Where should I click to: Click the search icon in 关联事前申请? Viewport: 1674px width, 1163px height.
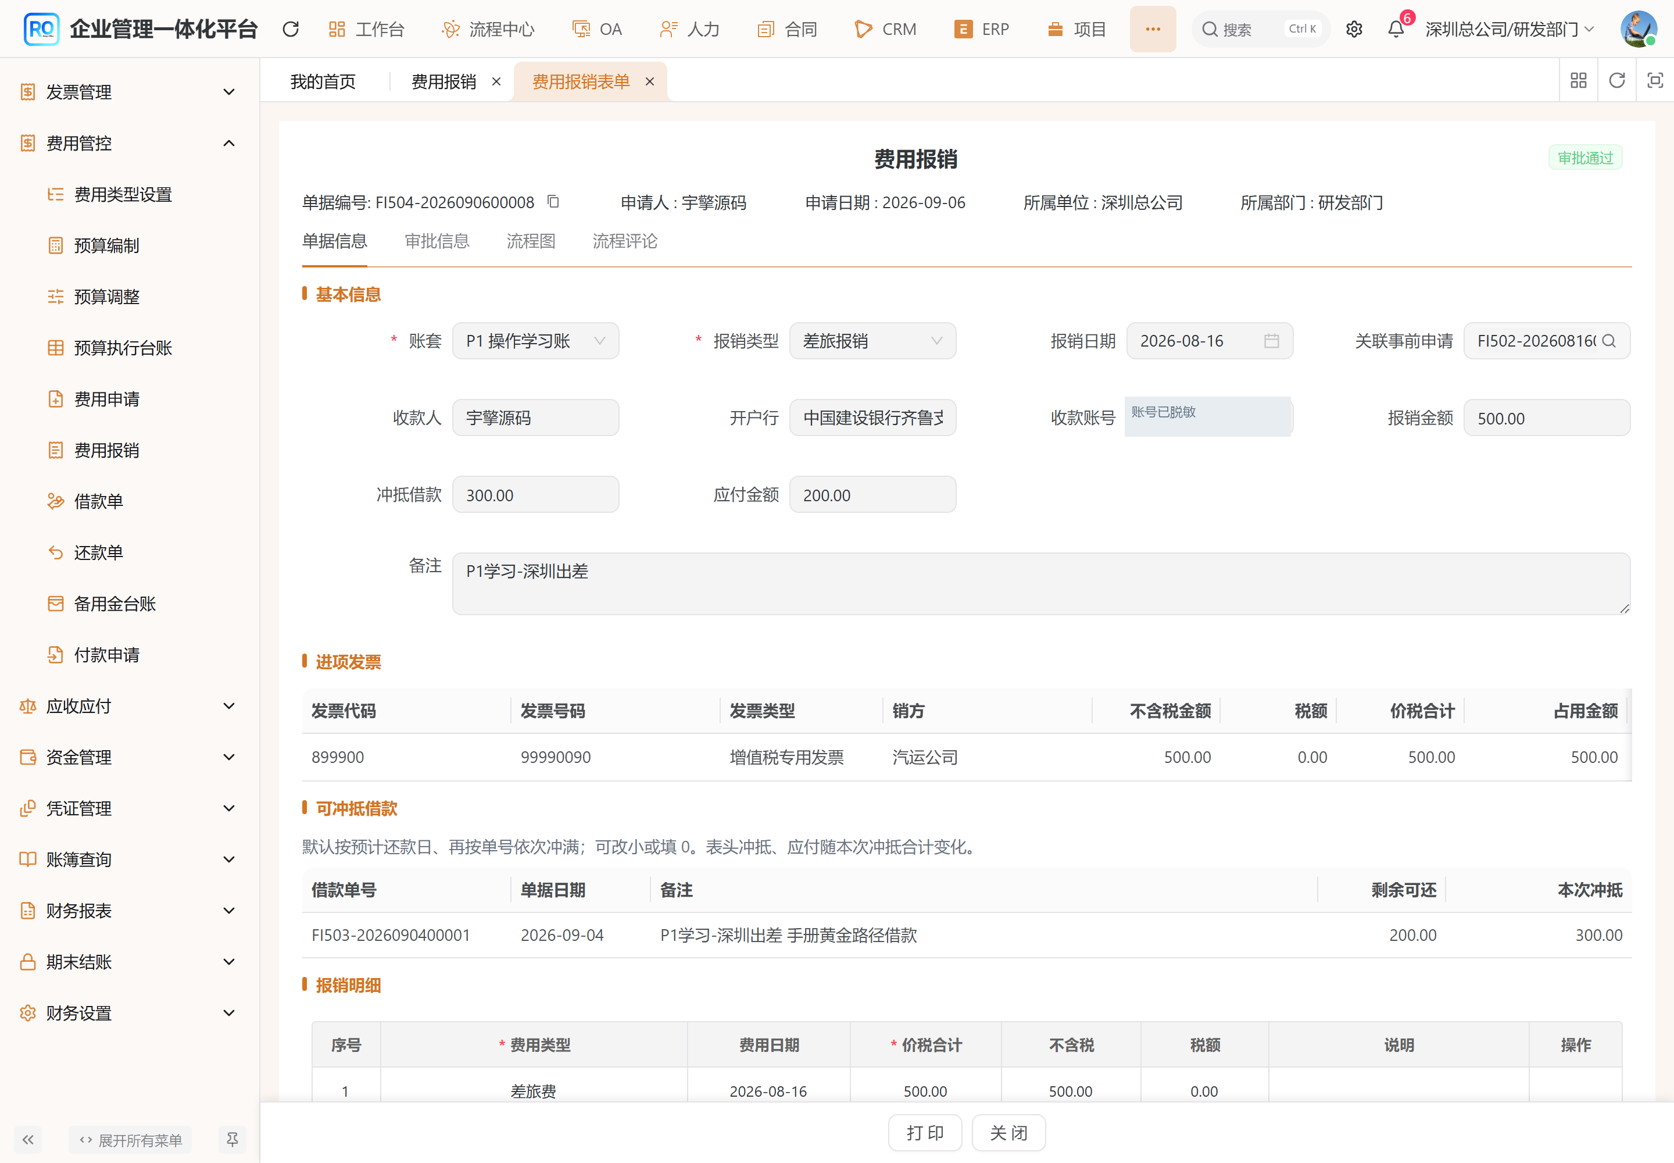[1608, 341]
